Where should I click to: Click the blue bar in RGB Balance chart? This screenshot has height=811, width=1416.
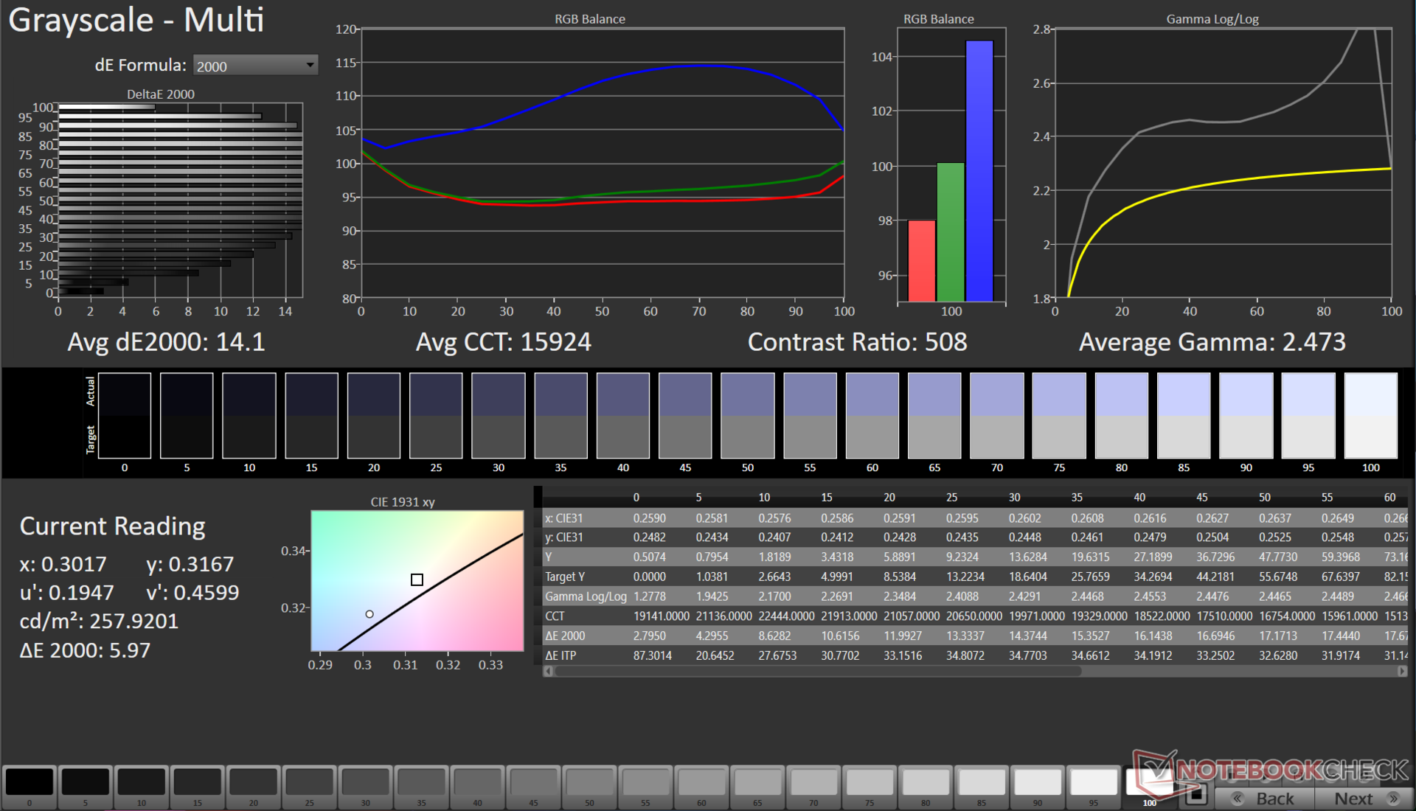(x=979, y=170)
